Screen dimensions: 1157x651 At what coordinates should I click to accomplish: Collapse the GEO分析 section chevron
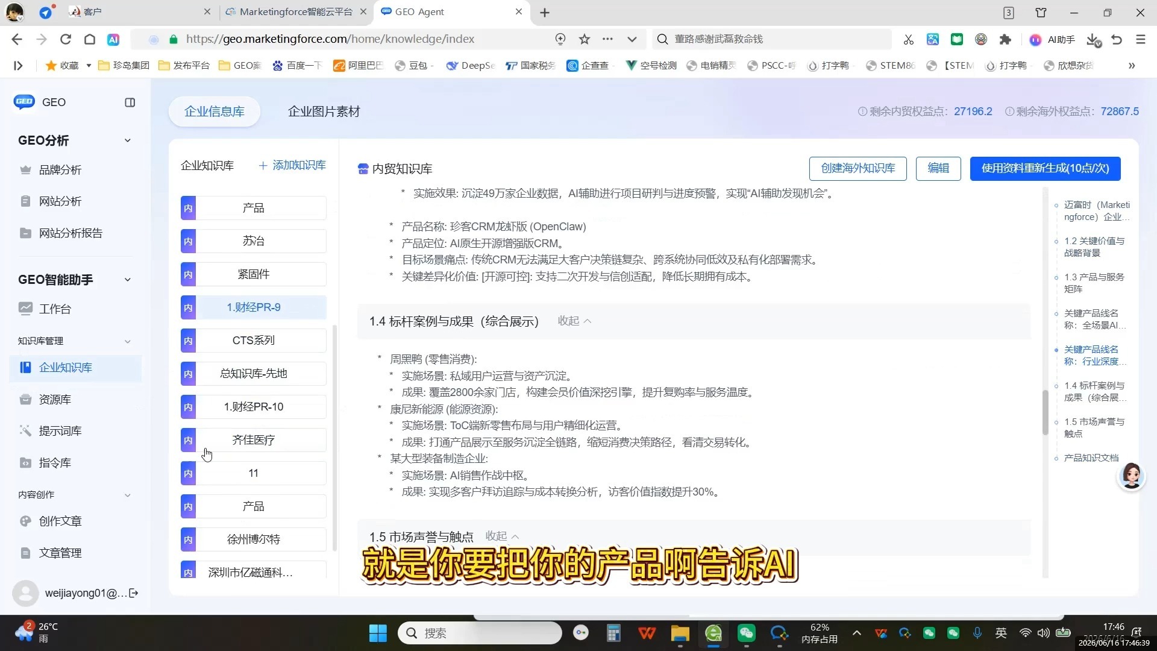[127, 140]
